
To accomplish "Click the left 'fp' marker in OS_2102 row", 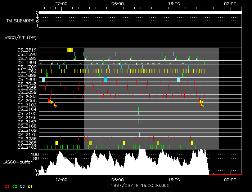I will click(55, 106).
